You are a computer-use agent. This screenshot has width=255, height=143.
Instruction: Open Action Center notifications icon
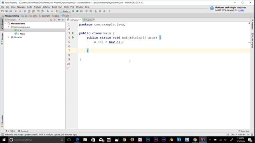(250, 139)
